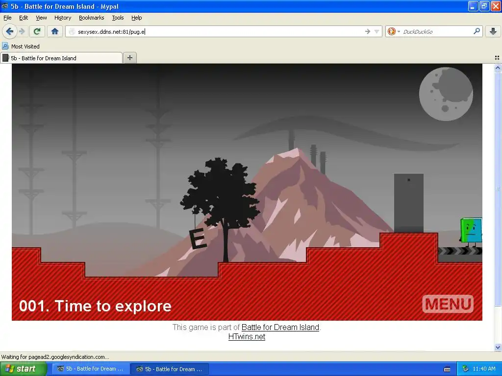The width and height of the screenshot is (502, 376).
Task: Open the Battle for Dream Island link
Action: pos(280,327)
